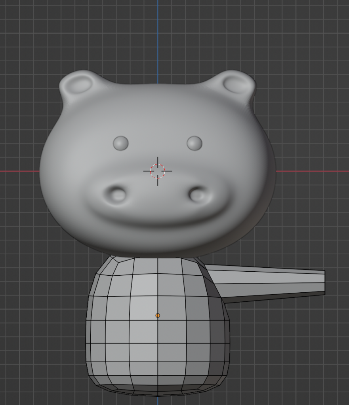The image size is (349, 405).
Task: Click the neck where body meets head
Action: pyautogui.click(x=158, y=259)
